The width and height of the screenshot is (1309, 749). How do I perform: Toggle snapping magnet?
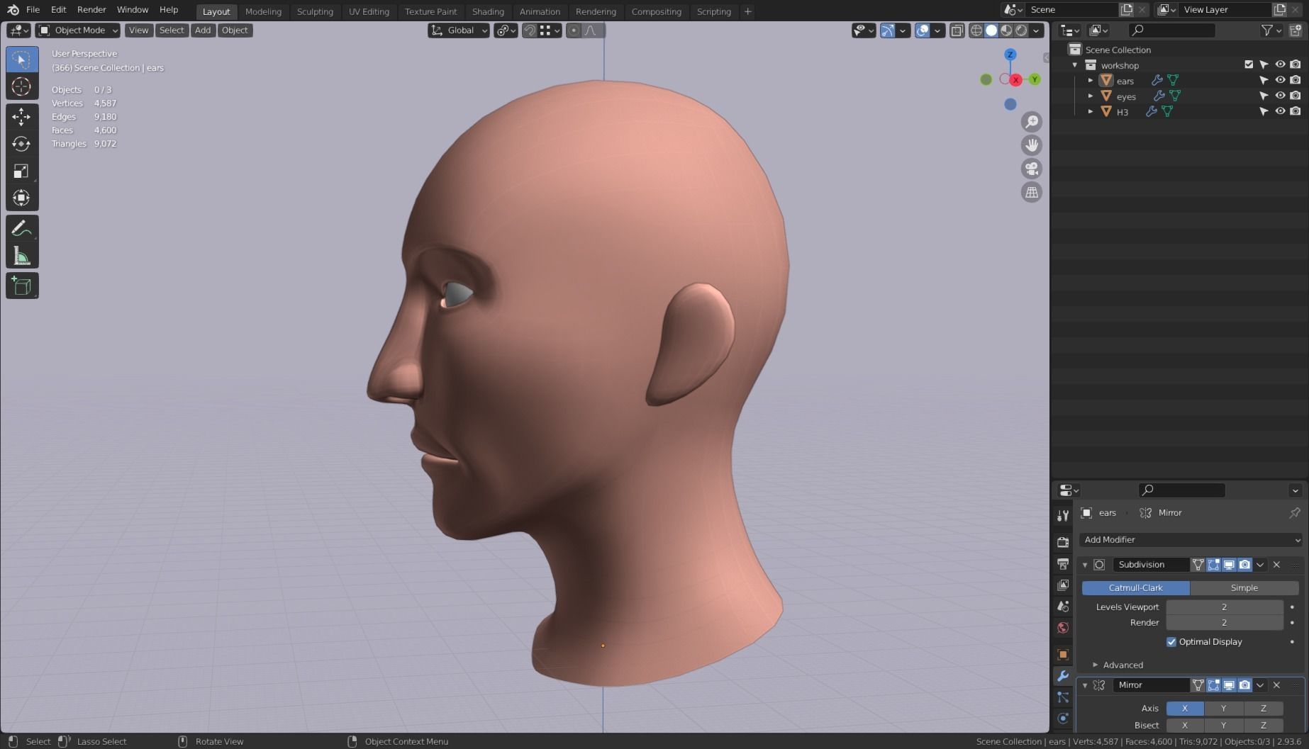click(x=530, y=30)
